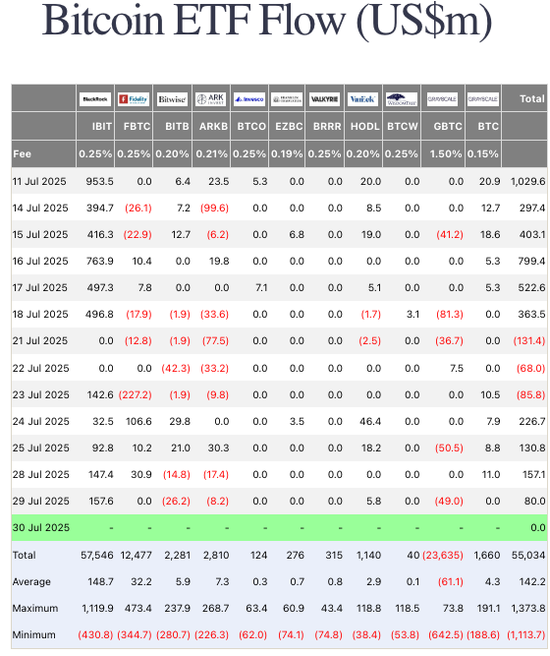Viewport: 550px width, 656px height.
Task: Click the (41.2) GBTC outflow value
Action: pos(450,234)
